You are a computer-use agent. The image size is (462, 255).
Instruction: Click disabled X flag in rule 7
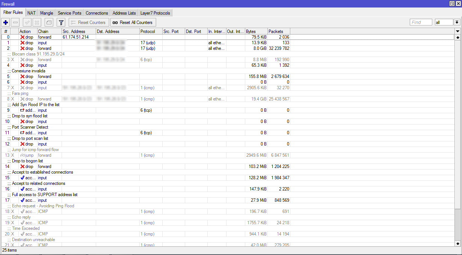point(13,88)
